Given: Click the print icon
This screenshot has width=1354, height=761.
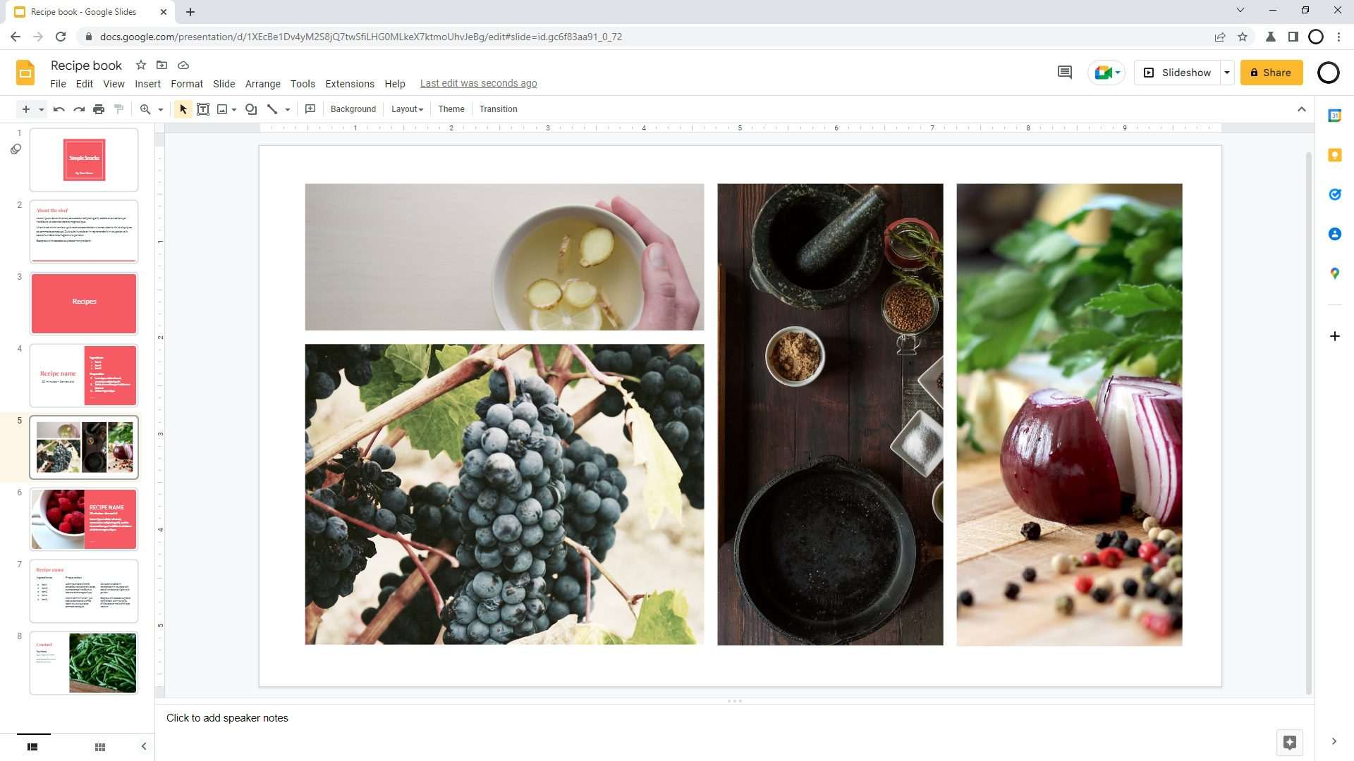Looking at the screenshot, I should tap(99, 109).
